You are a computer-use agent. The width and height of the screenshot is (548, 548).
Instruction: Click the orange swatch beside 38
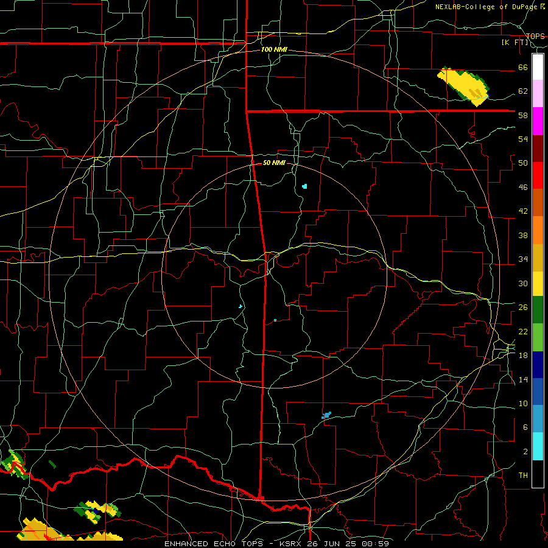click(538, 230)
